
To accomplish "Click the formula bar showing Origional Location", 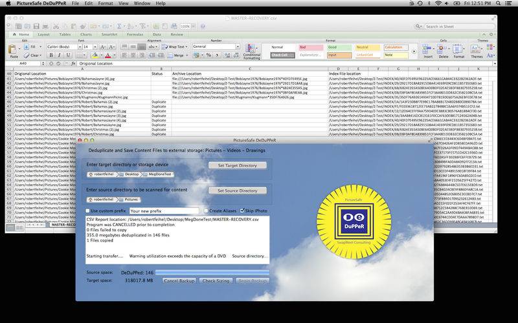I will tap(286, 63).
